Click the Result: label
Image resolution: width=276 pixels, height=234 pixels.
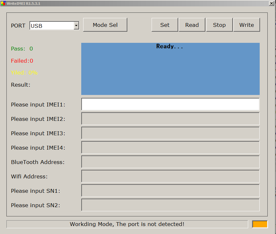[20, 85]
